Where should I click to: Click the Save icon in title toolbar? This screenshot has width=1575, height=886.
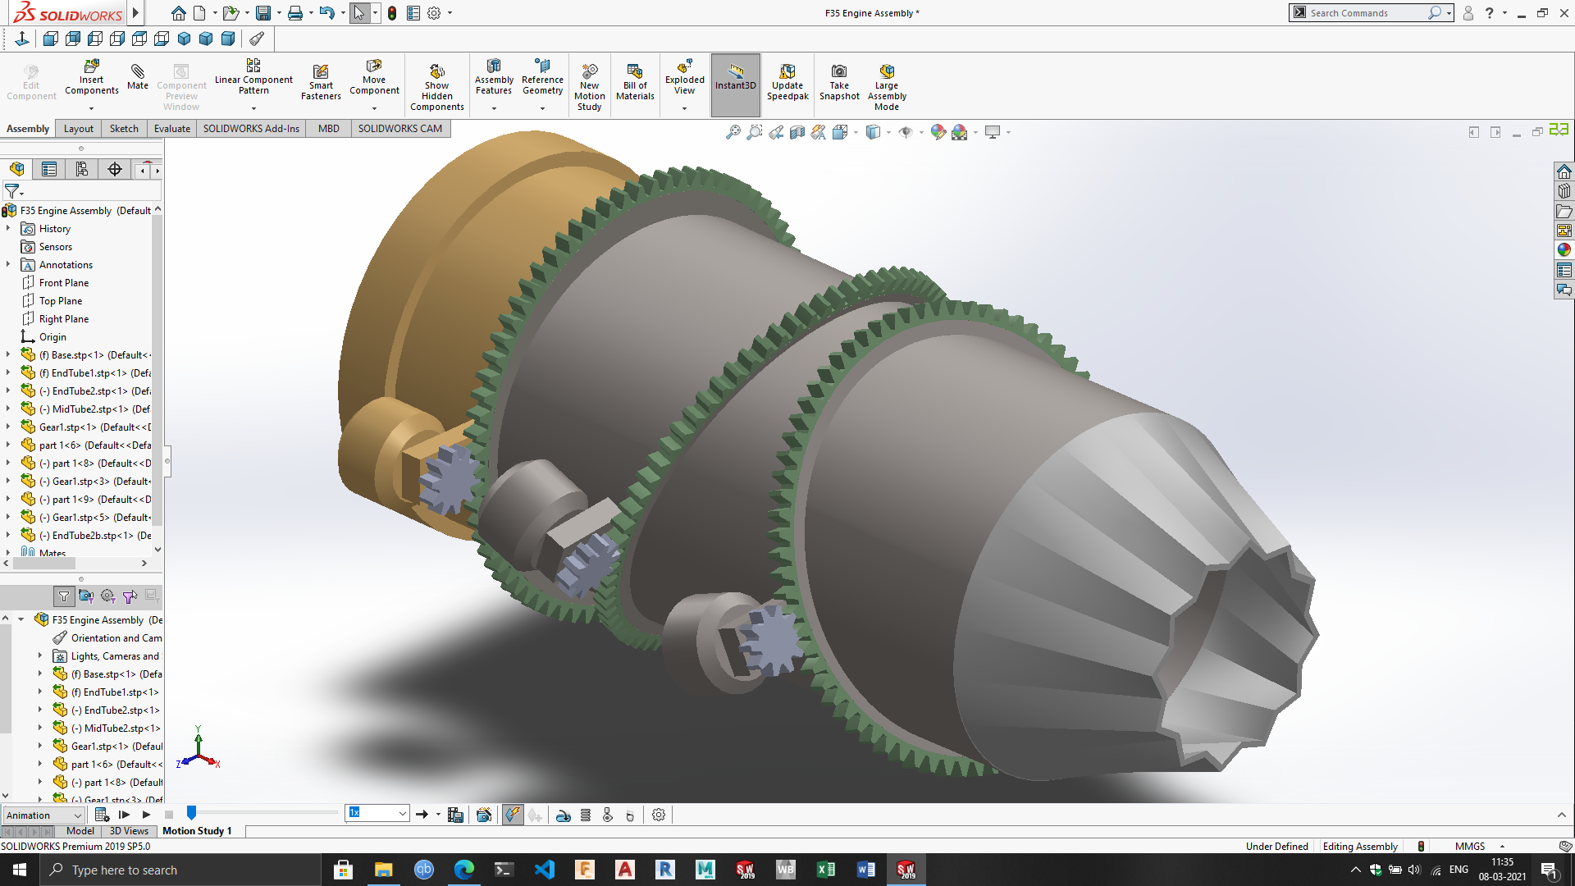[x=262, y=13]
